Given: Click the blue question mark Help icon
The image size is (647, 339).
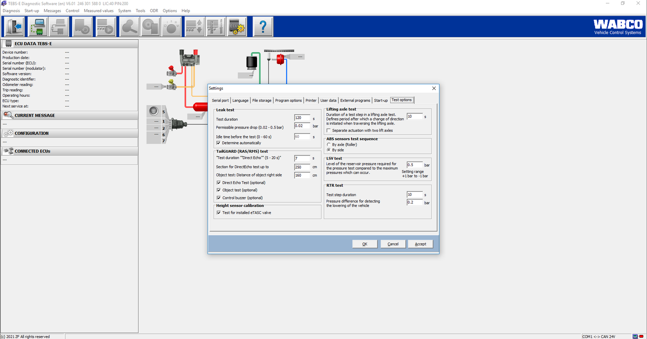Looking at the screenshot, I should (x=263, y=26).
